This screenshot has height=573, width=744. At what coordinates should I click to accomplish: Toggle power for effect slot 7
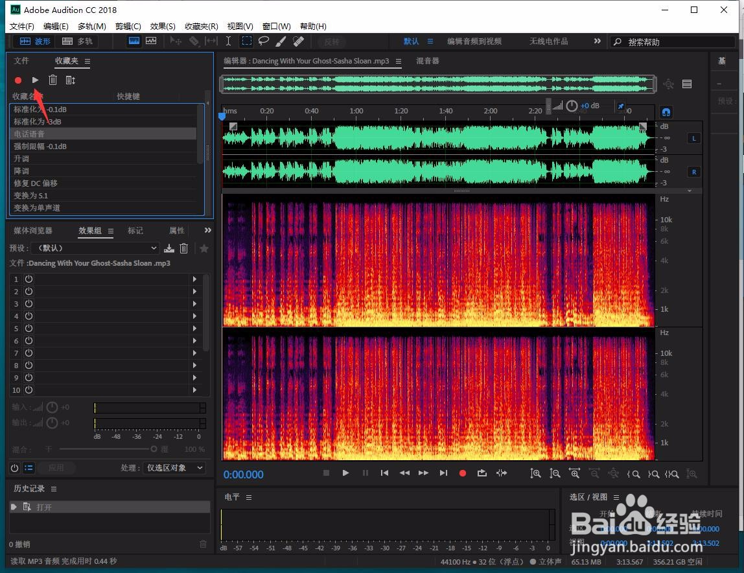coord(29,353)
